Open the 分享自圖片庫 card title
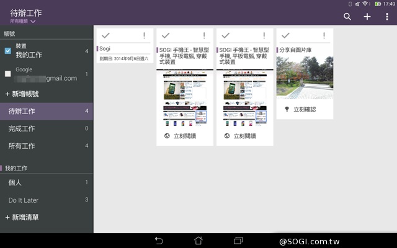Image resolution: width=397 pixels, height=248 pixels. tap(295, 50)
